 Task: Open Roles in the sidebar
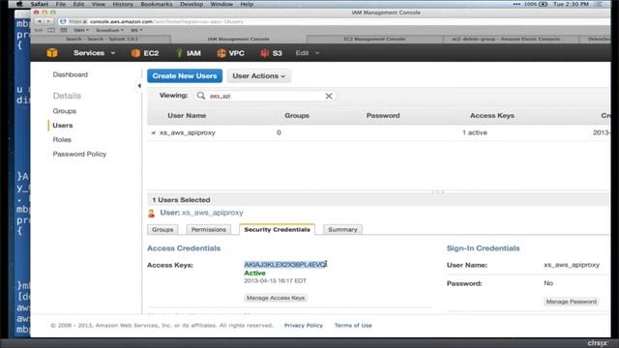tap(62, 139)
